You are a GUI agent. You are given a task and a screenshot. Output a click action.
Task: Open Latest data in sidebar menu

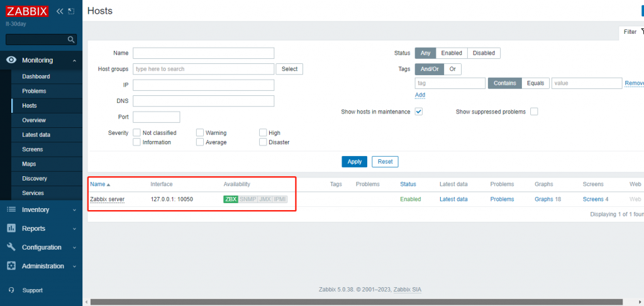coord(47,135)
